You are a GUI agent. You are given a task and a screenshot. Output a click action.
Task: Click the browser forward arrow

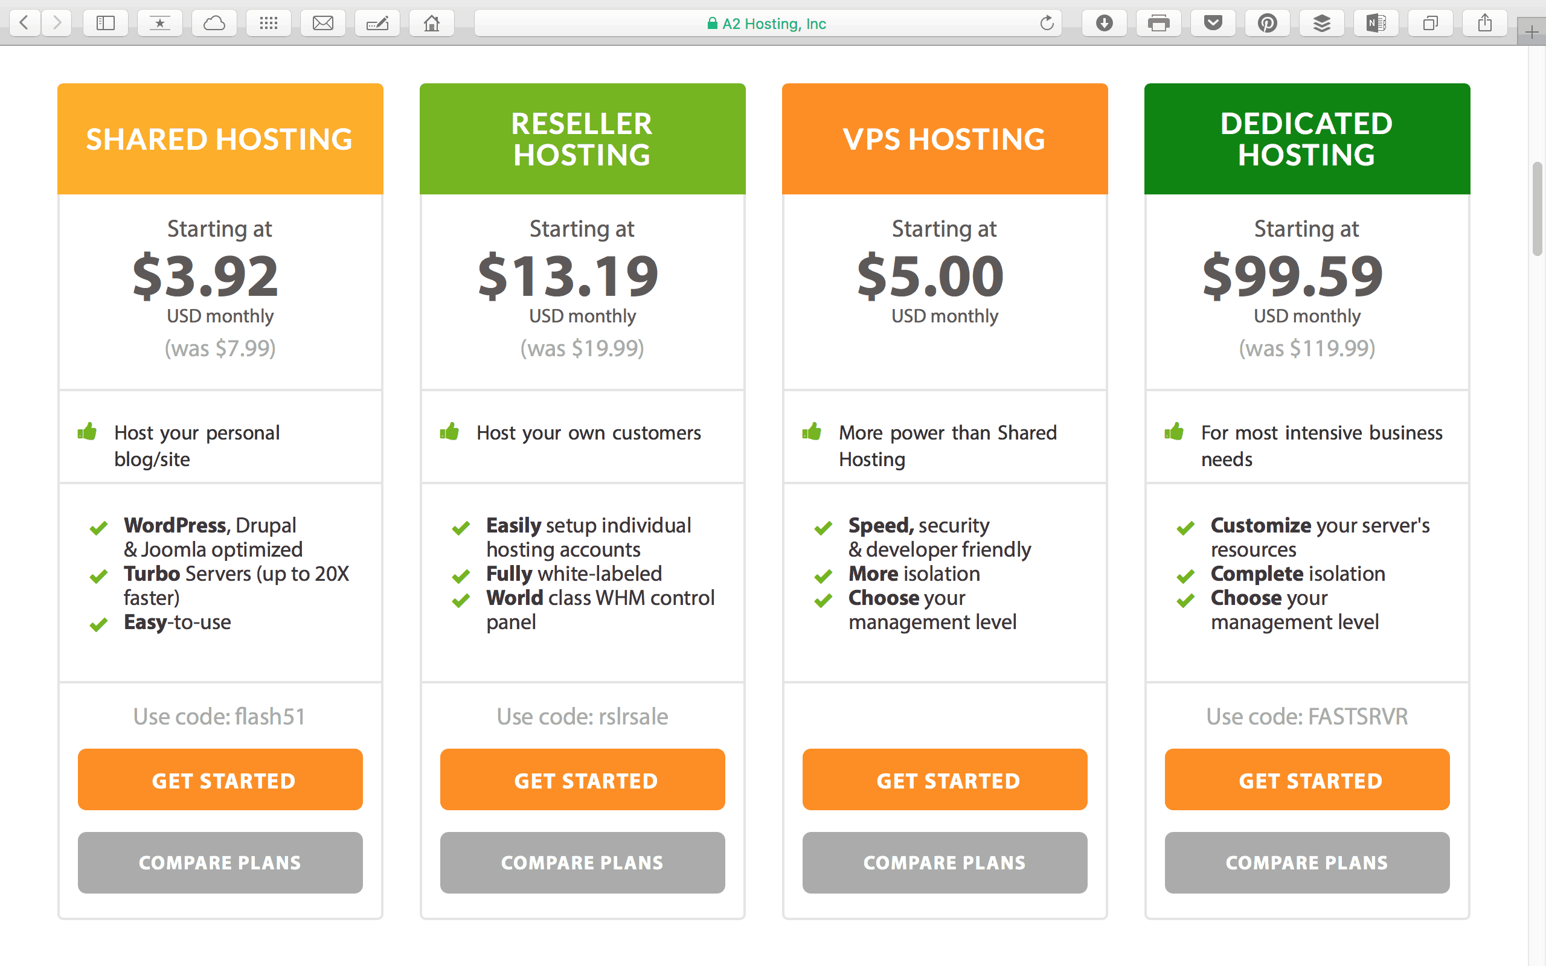[x=57, y=24]
